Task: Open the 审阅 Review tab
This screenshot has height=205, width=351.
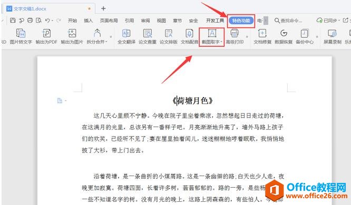Action: [145, 20]
